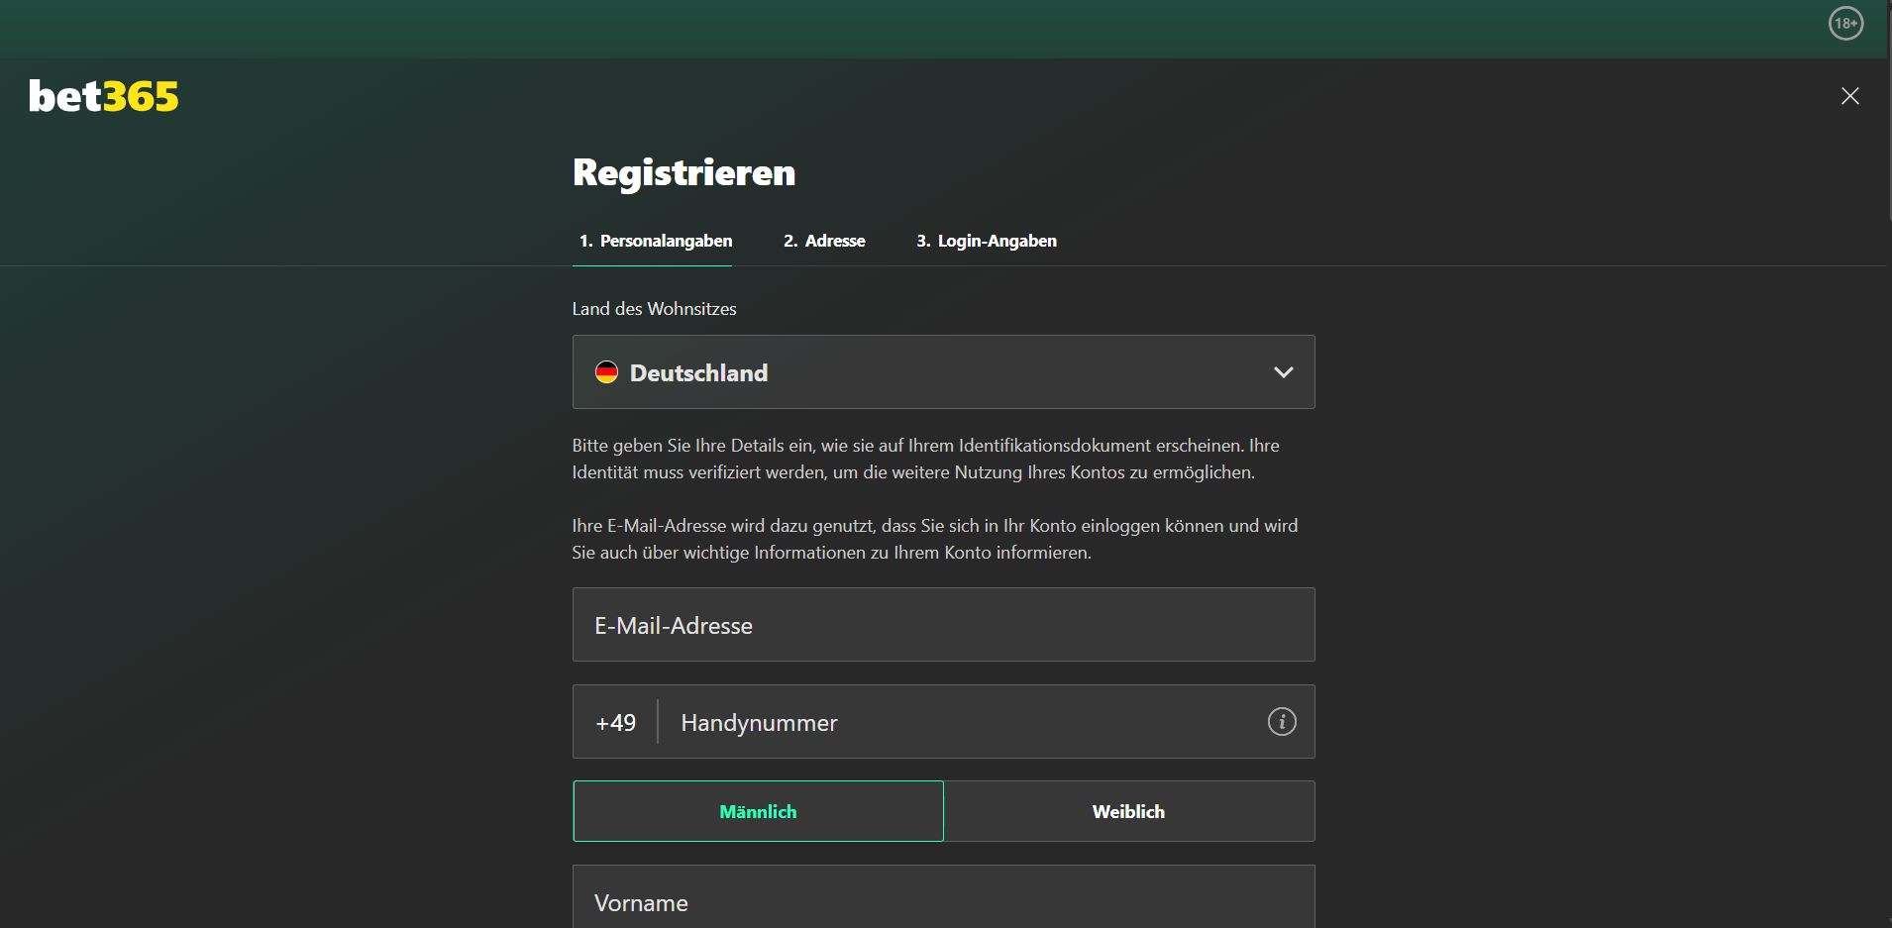
Task: Click the X to dismiss the registration form
Action: click(x=1850, y=95)
